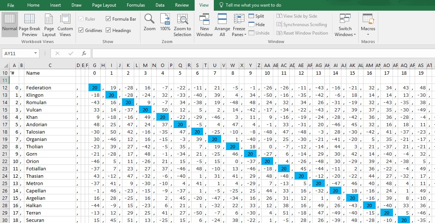Open the File tab
Screen dimensions: 435x223
(x=11, y=5)
